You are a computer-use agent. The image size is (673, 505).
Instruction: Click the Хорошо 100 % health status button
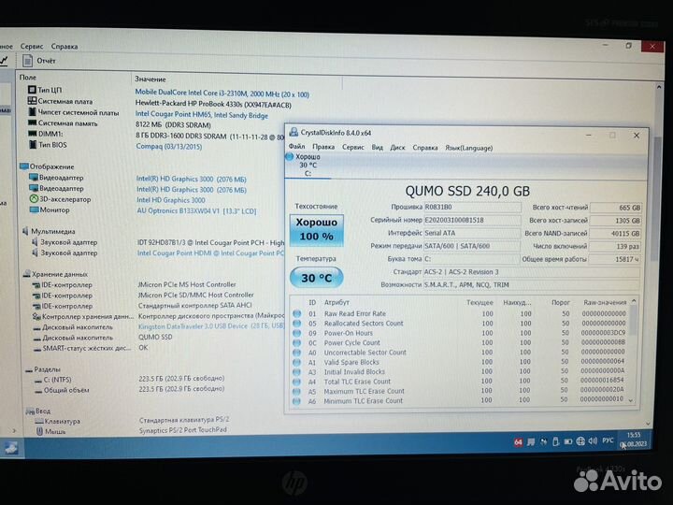(x=317, y=230)
